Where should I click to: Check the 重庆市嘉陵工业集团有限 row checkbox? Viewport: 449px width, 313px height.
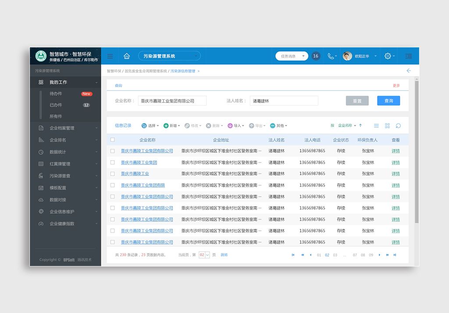tap(113, 185)
